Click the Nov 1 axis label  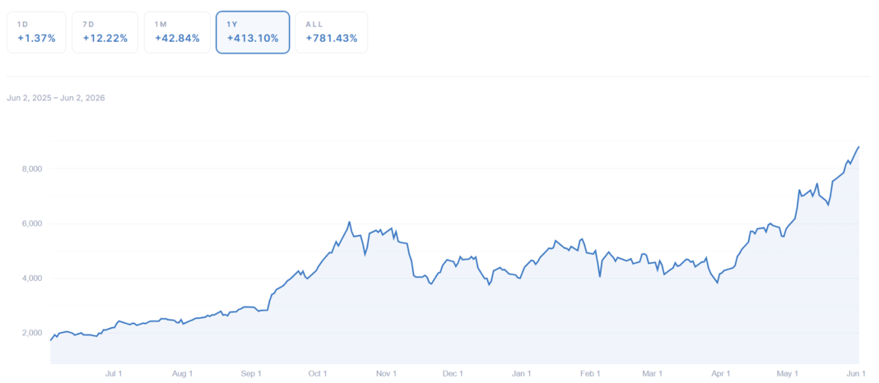[x=386, y=373]
